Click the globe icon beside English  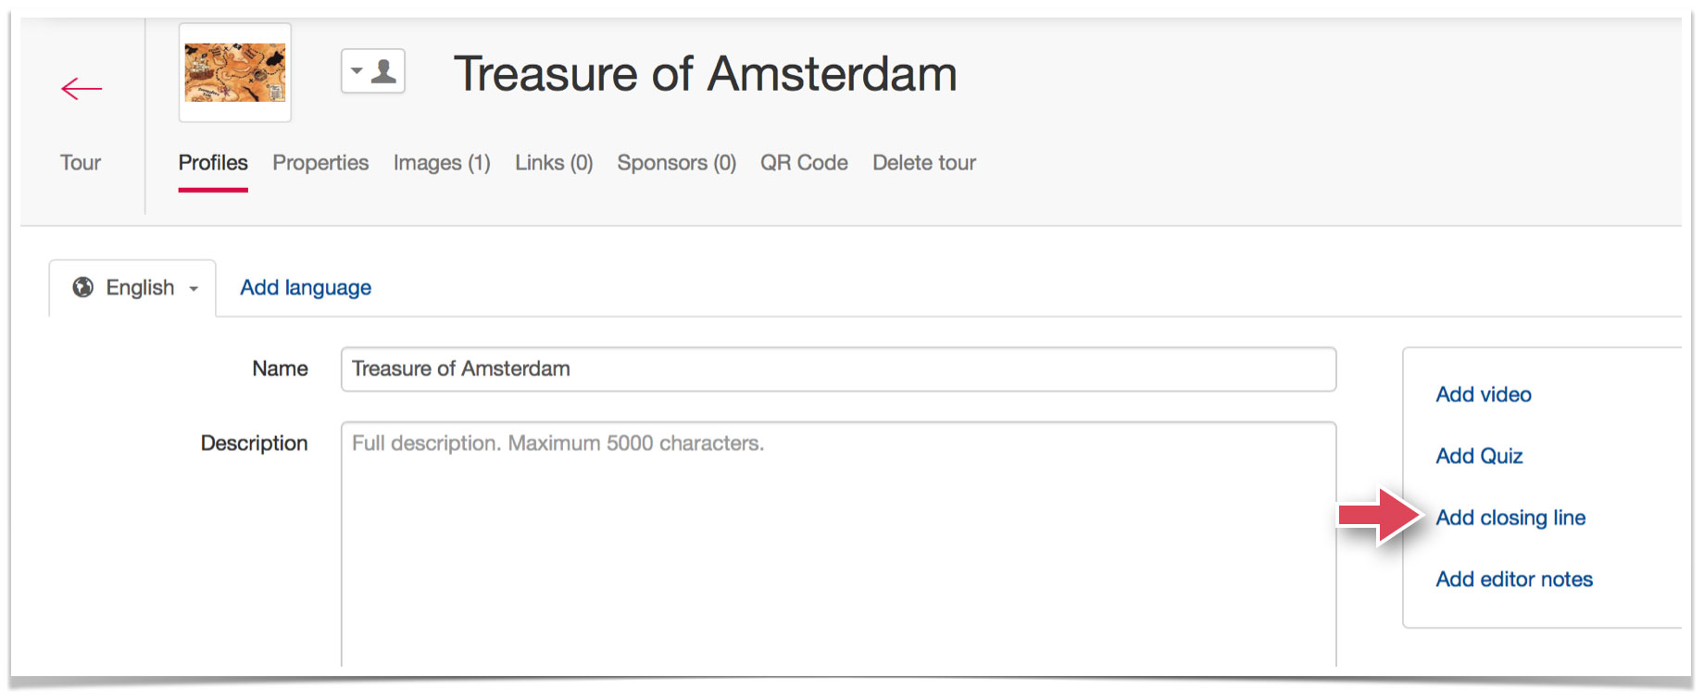click(x=83, y=287)
